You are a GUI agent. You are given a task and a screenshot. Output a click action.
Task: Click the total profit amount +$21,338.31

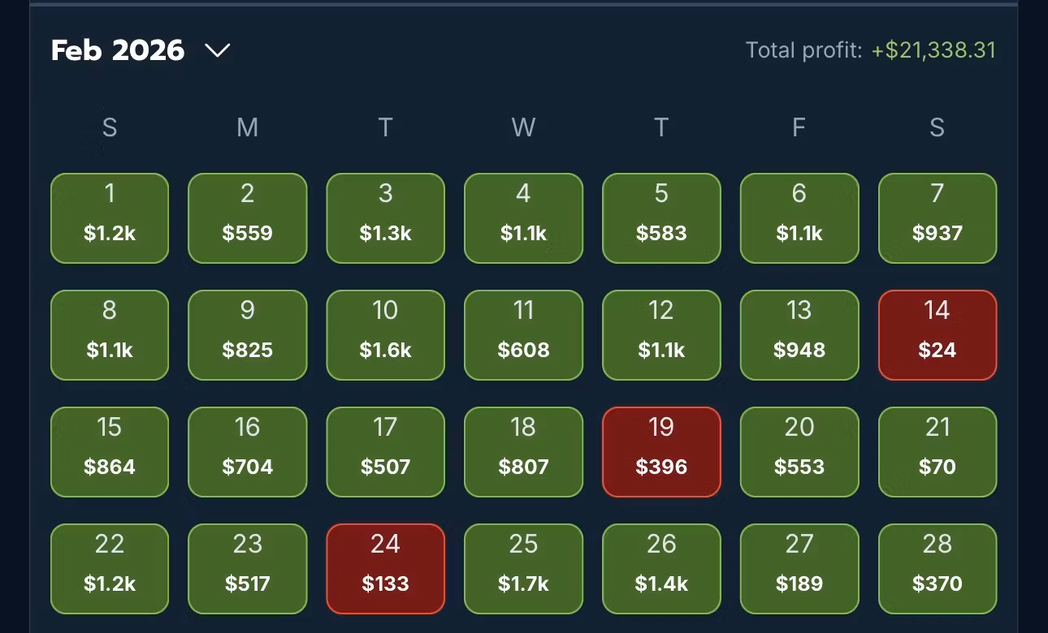[x=933, y=50]
